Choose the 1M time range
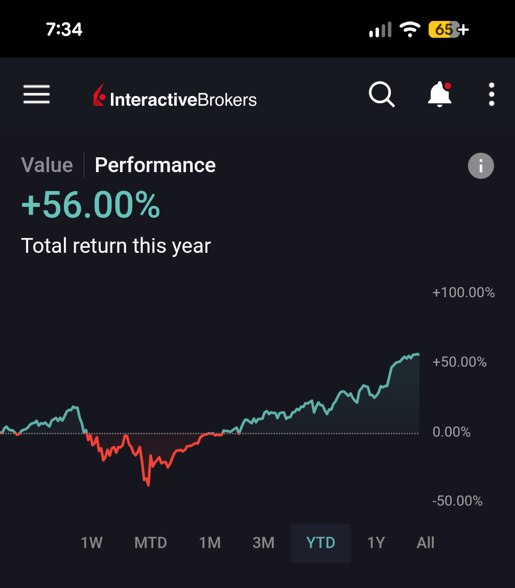 209,543
